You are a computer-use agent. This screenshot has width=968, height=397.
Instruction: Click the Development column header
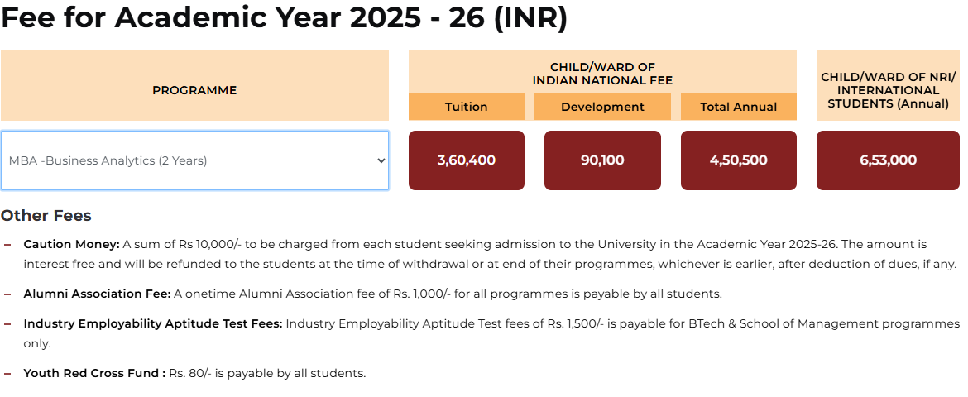tap(602, 107)
